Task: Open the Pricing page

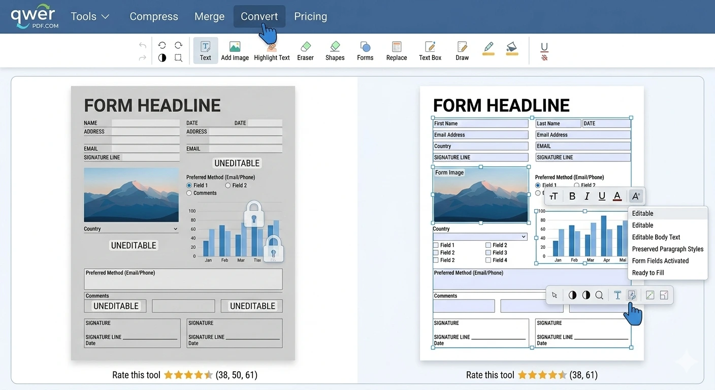Action: click(x=311, y=16)
